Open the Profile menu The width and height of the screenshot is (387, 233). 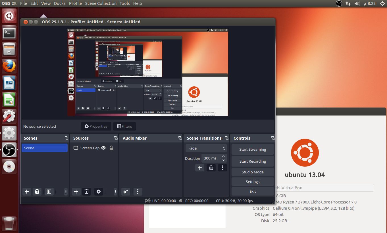pyautogui.click(x=75, y=3)
